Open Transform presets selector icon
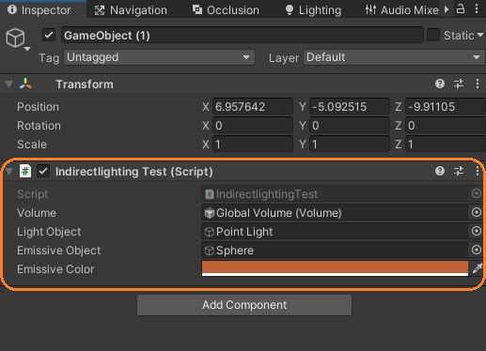This screenshot has width=486, height=351. [x=459, y=84]
